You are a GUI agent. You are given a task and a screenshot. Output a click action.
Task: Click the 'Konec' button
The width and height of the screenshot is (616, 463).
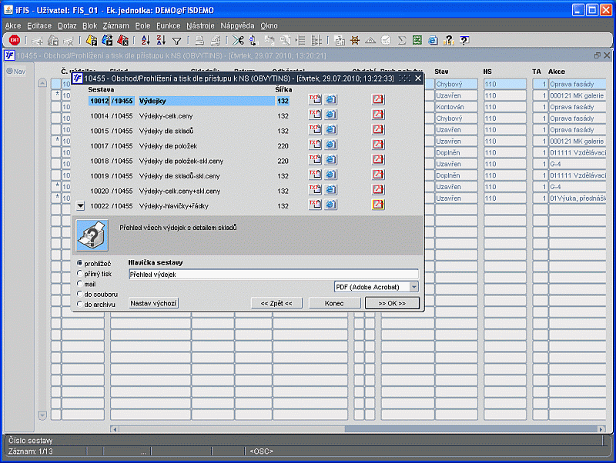tap(334, 303)
